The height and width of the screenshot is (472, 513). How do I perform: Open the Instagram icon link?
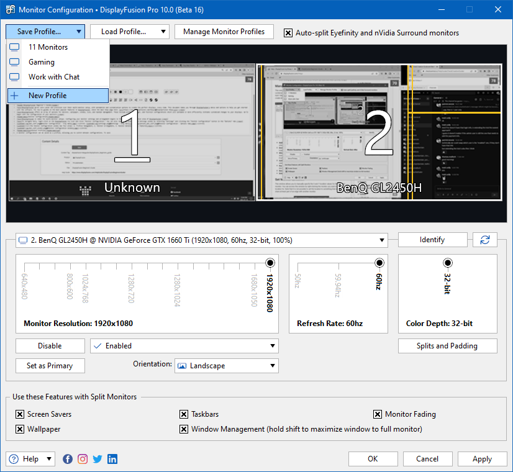[83, 459]
